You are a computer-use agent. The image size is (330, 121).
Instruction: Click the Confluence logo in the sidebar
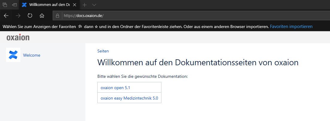point(13,55)
